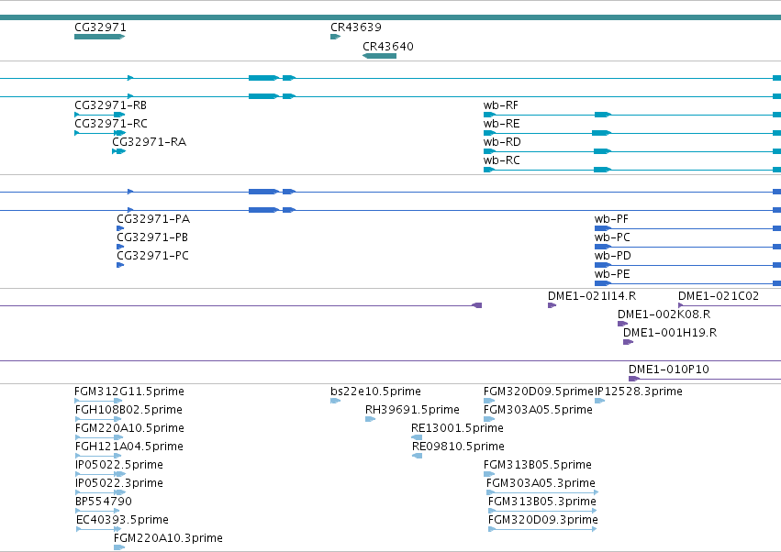Click the FGM312G11.5prime EST
Screen dimensions: 781x552
(98, 401)
